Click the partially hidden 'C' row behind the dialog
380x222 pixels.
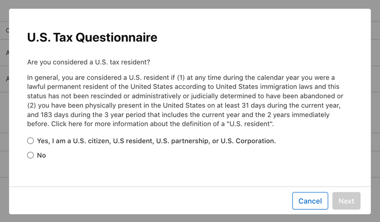(x=7, y=30)
